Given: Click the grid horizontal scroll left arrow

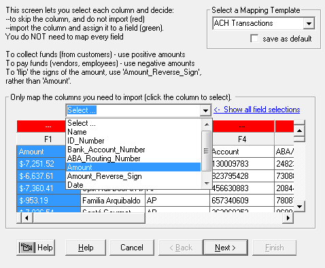Looking at the screenshot, I should point(27,218).
